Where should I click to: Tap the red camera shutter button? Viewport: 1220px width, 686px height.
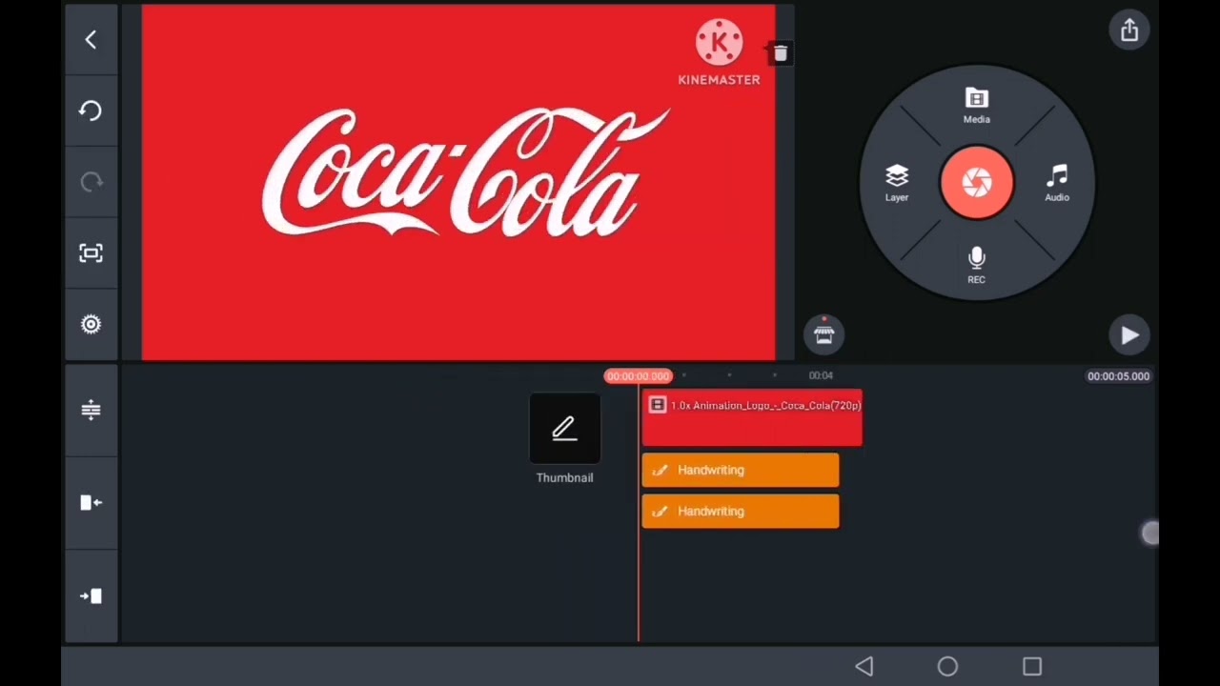[976, 182]
